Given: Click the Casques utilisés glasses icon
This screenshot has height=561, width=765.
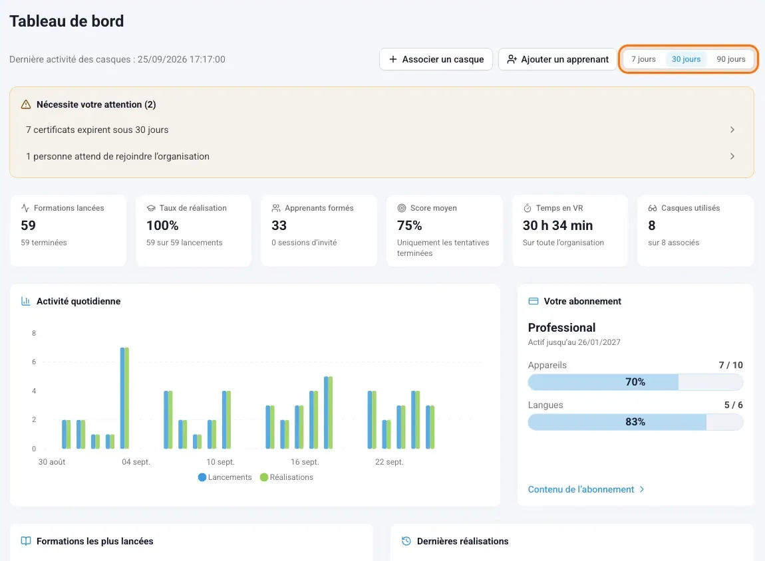Looking at the screenshot, I should pos(653,208).
